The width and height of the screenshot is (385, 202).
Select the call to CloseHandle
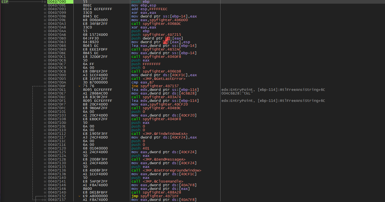click(157, 181)
